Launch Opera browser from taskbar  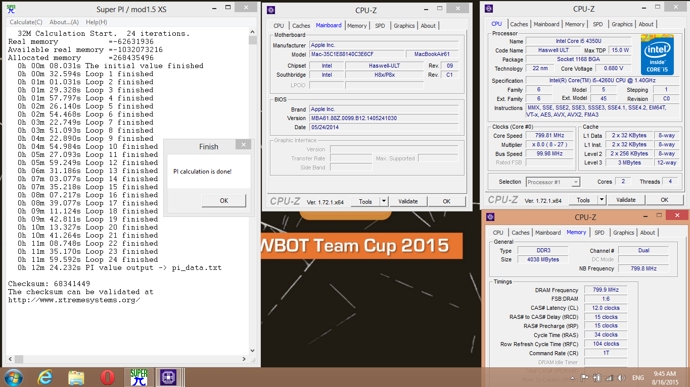tap(107, 377)
